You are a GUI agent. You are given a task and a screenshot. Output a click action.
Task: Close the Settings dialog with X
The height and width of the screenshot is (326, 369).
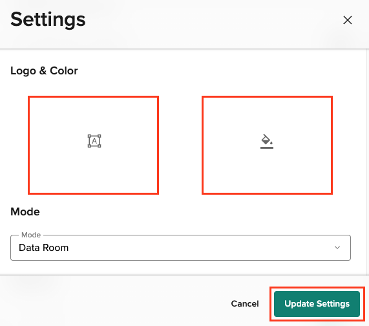click(x=347, y=20)
